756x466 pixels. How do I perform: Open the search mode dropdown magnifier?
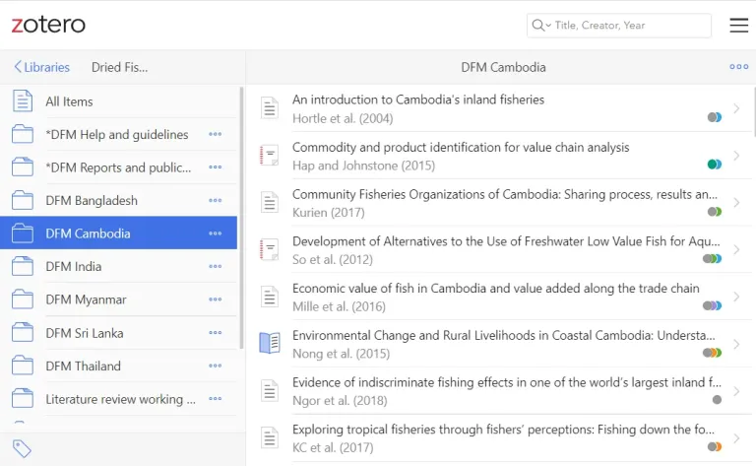tap(540, 26)
